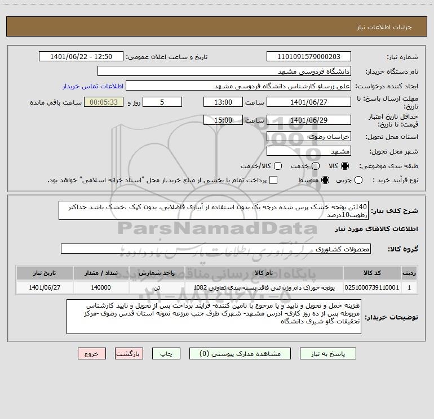Click the واحد شمارش column header
434x419 pixels.
coord(157,273)
